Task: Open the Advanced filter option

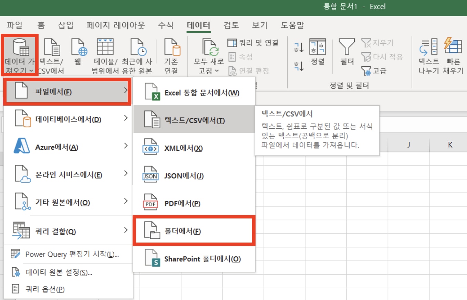Action: click(381, 71)
